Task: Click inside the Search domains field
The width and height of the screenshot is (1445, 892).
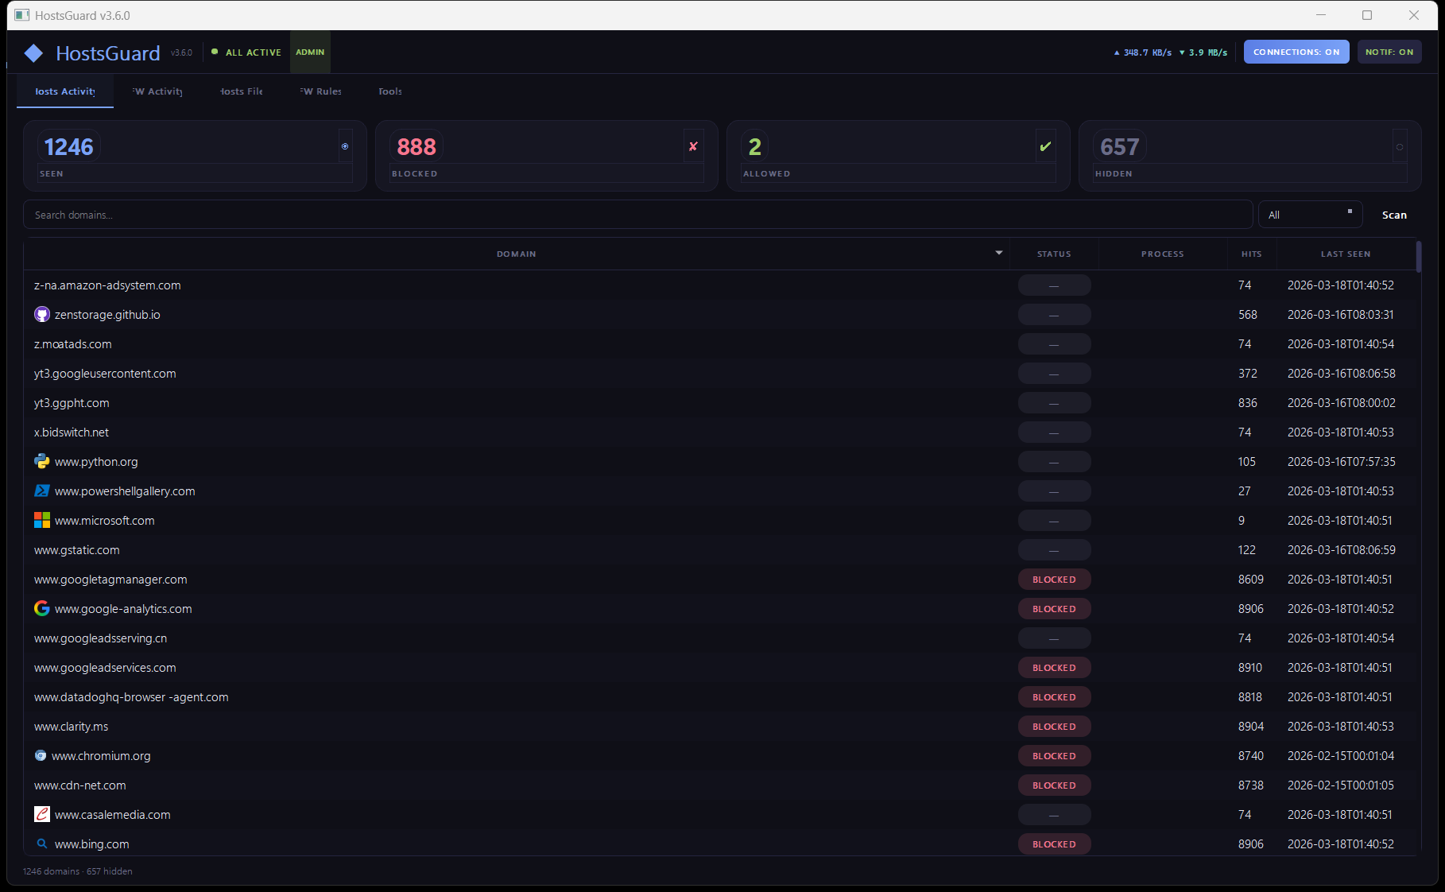Action: (318, 214)
